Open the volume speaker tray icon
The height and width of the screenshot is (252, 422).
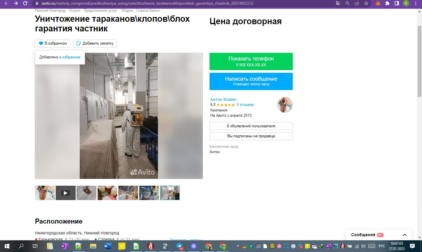coord(364,246)
